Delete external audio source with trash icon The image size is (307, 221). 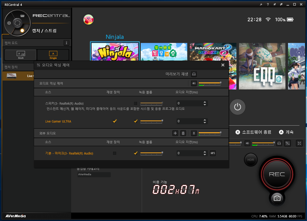point(183,133)
